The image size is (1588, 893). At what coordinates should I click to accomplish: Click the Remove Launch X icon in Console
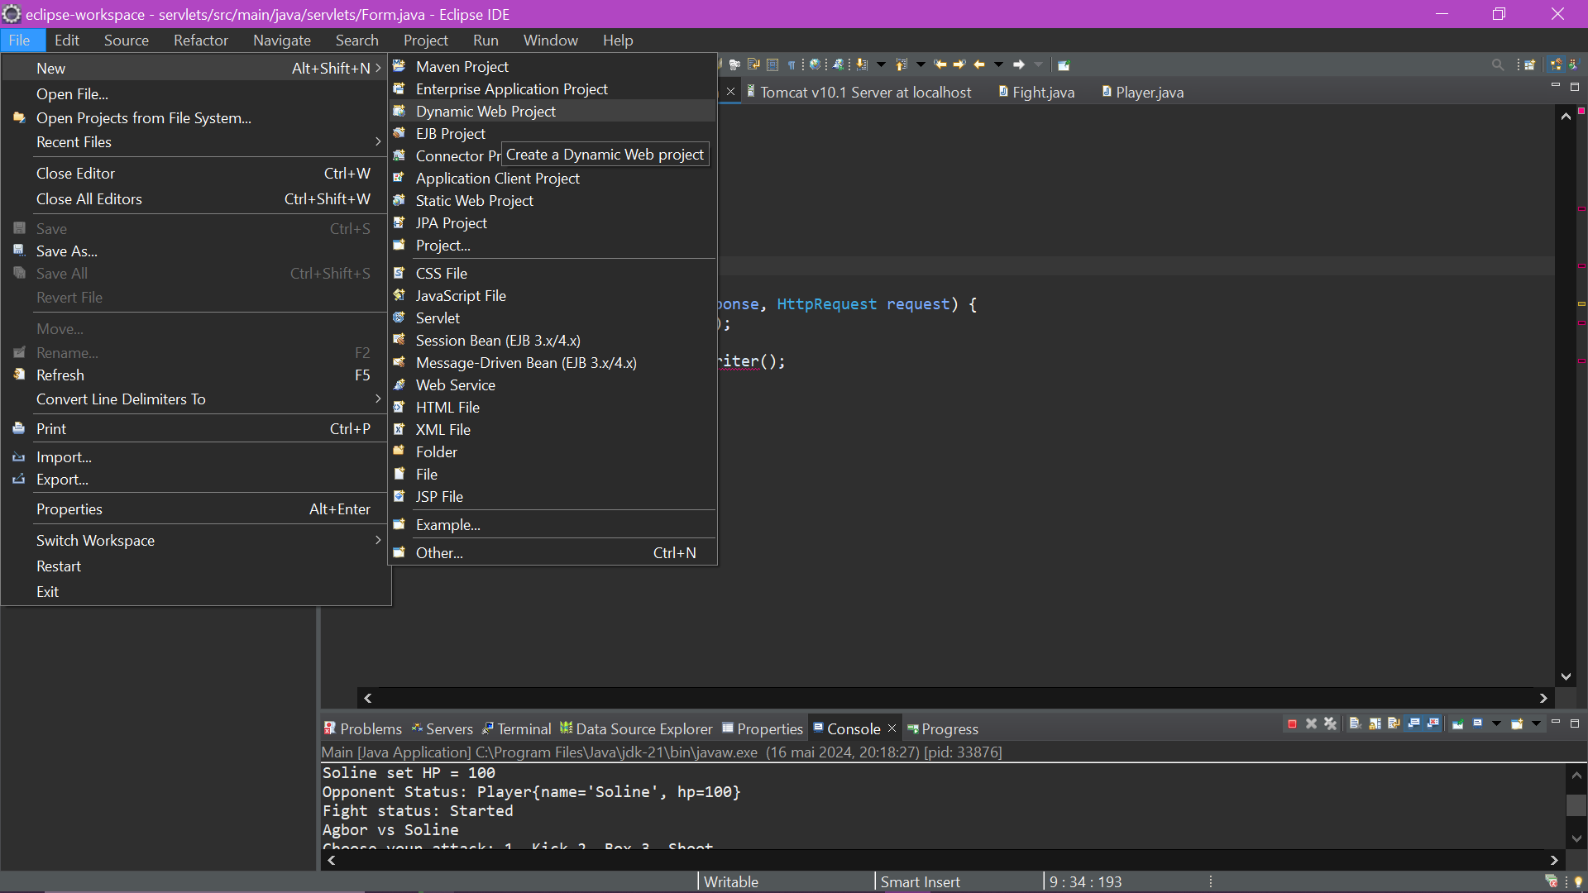point(1311,723)
